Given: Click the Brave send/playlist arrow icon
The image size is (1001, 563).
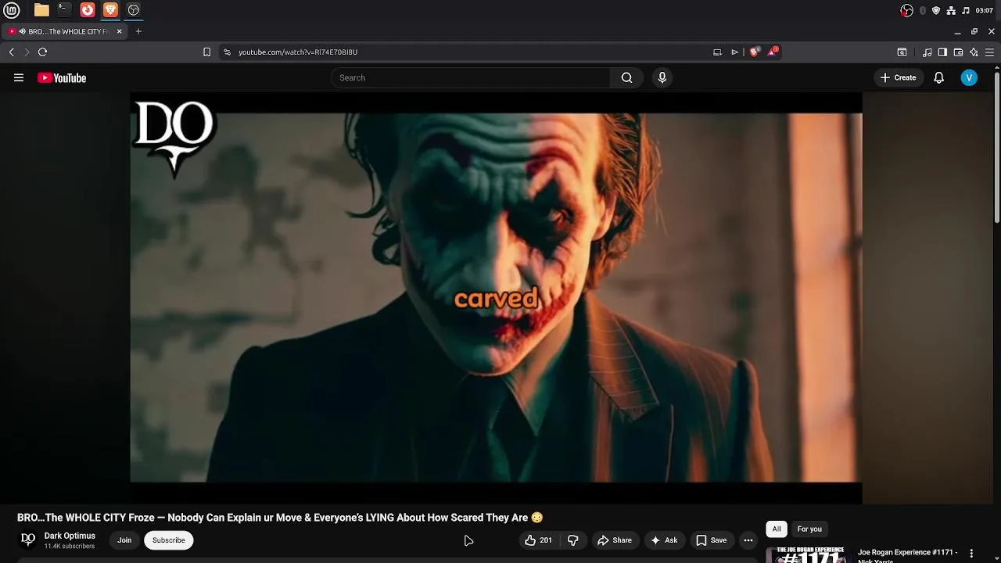Looking at the screenshot, I should (734, 52).
